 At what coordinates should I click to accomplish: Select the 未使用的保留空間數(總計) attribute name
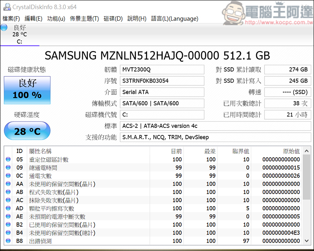[62, 233]
